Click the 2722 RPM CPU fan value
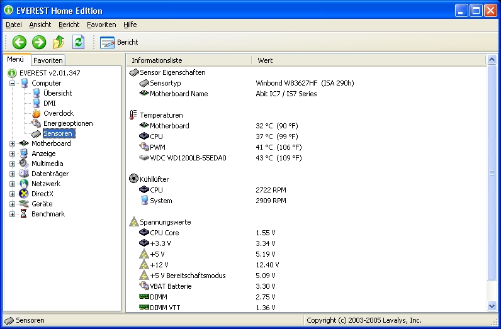The height and width of the screenshot is (329, 501). pyautogui.click(x=271, y=190)
